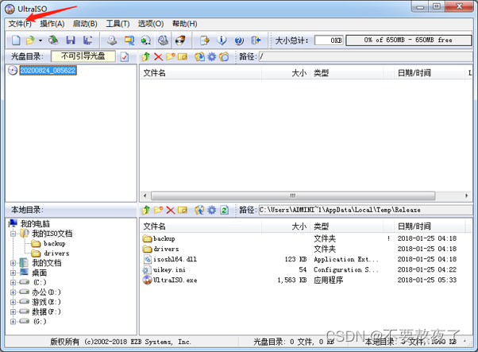Image resolution: width=478 pixels, height=352 pixels.
Task: Expand the 我的文档 tree node
Action: 13,263
